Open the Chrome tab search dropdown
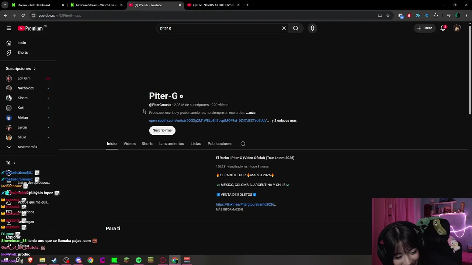This screenshot has height=265, width=472. (5, 5)
